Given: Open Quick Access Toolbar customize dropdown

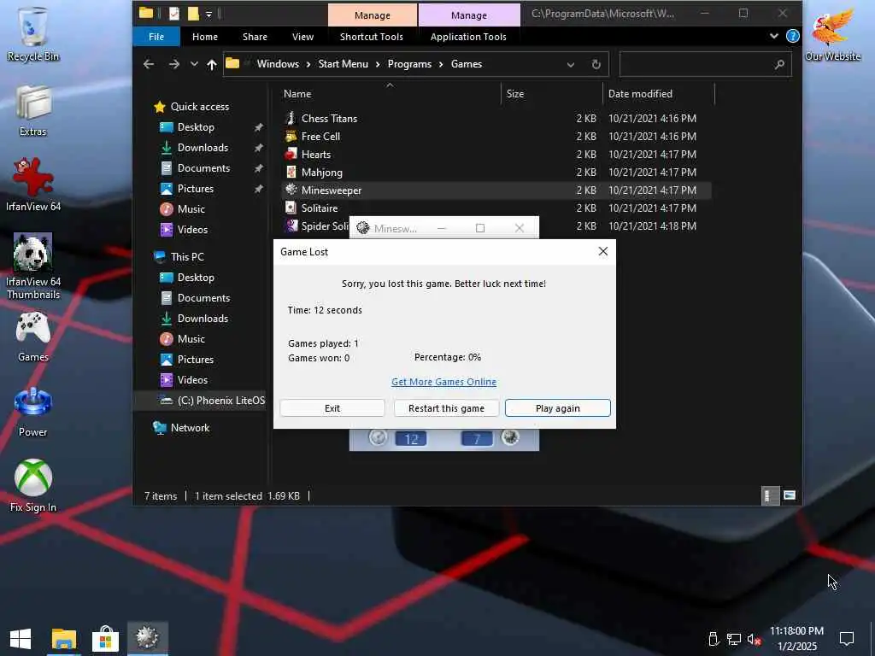Looking at the screenshot, I should (x=208, y=14).
